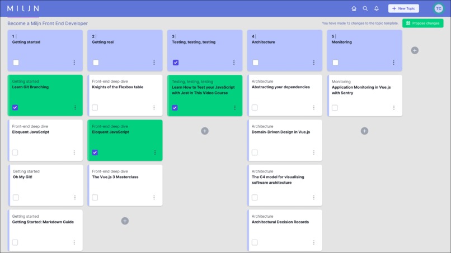This screenshot has height=253, width=451.
Task: Check the Monitoring column checkbox
Action: click(x=335, y=63)
